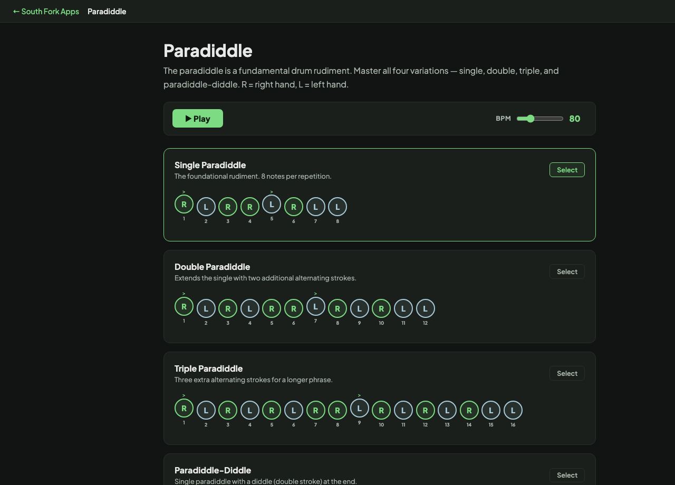Image resolution: width=675 pixels, height=485 pixels.
Task: Click note 8 in Triple Paradiddle
Action: point(337,410)
